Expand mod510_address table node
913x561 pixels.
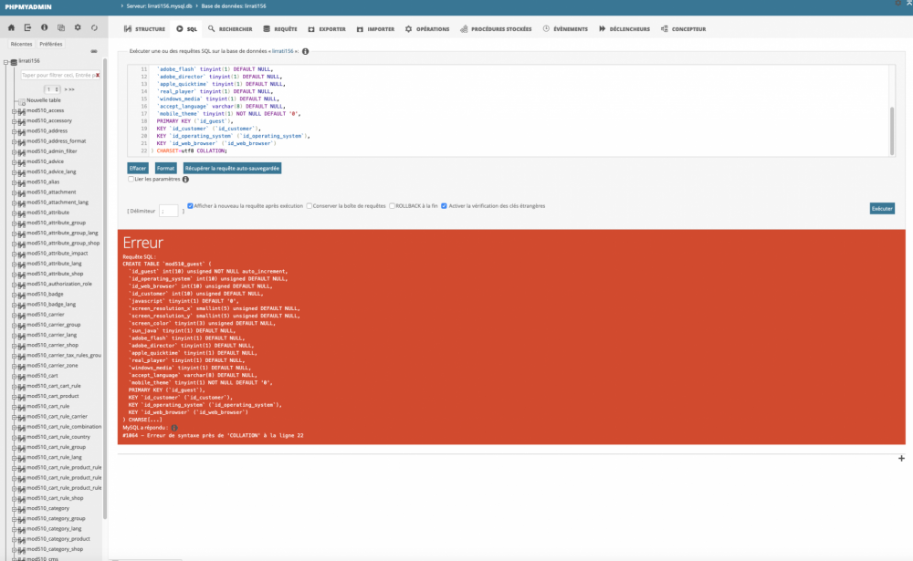point(14,131)
